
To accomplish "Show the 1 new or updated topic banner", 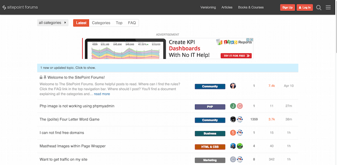I will coord(168,68).
